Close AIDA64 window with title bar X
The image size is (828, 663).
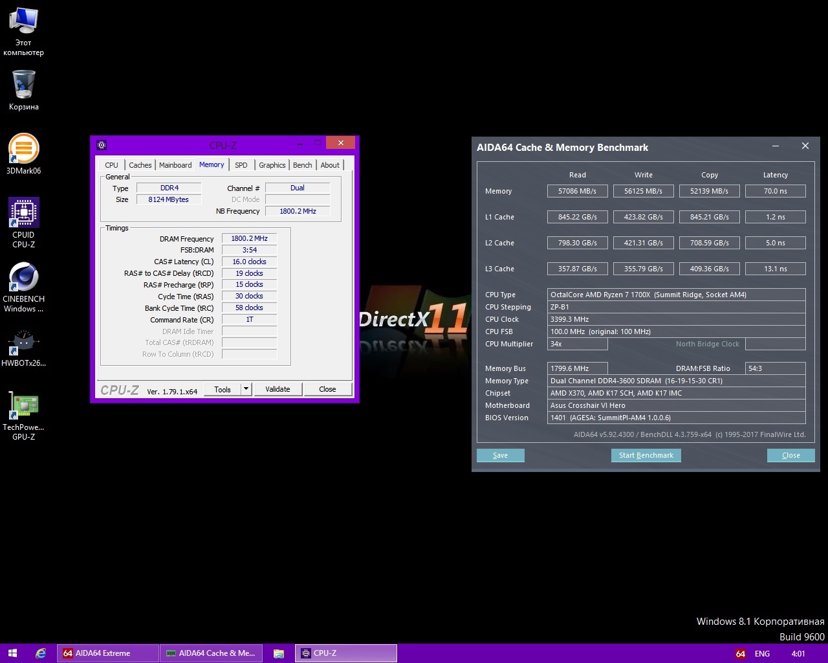(x=805, y=146)
